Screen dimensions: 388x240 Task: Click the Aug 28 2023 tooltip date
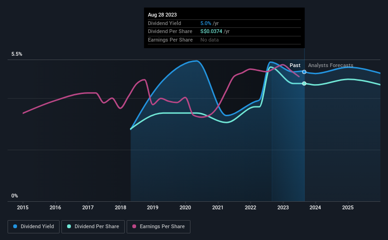[x=162, y=15]
